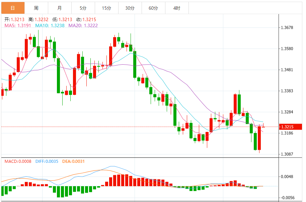Click the 1.3678 price axis label
The height and width of the screenshot is (202, 306).
[x=287, y=27]
